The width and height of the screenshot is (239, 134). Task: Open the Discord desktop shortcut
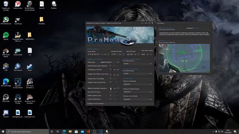pyautogui.click(x=6, y=114)
